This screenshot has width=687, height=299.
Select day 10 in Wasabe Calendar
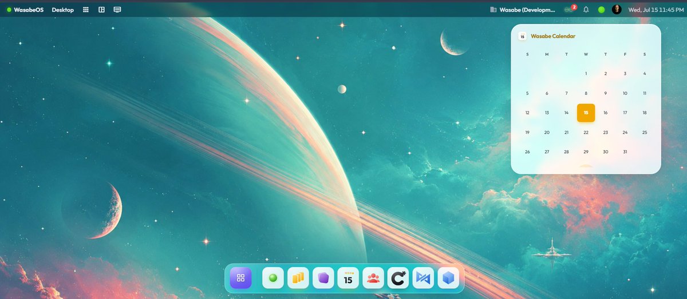click(x=625, y=93)
